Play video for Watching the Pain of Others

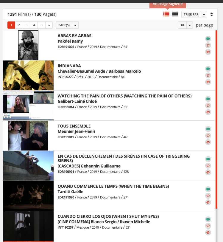click(208, 99)
